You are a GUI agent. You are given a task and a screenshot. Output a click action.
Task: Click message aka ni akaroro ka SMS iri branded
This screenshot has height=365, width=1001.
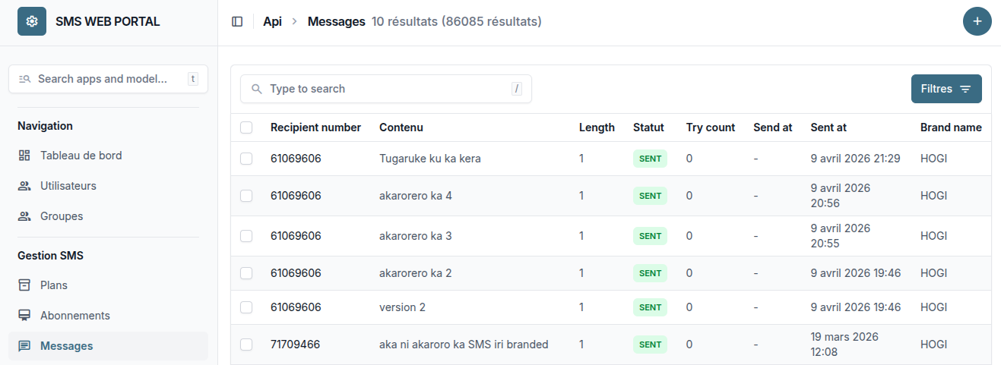pos(464,345)
